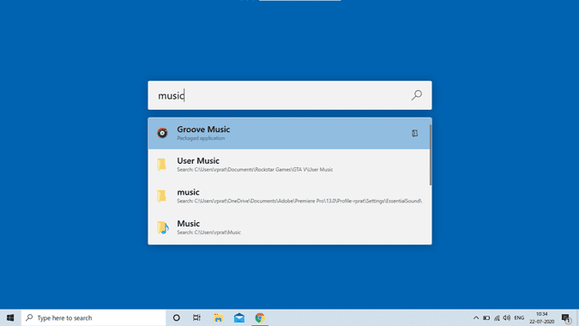Viewport: 579px width, 326px height.
Task: Open Task View on the taskbar
Action: [x=196, y=317]
